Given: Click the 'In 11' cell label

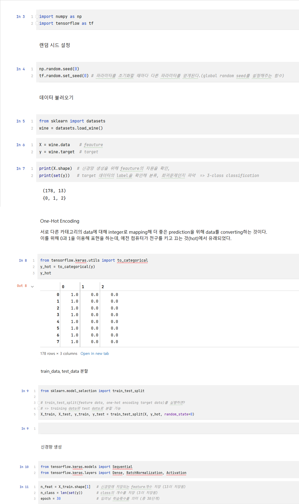Looking at the screenshot, I should point(24,487).
